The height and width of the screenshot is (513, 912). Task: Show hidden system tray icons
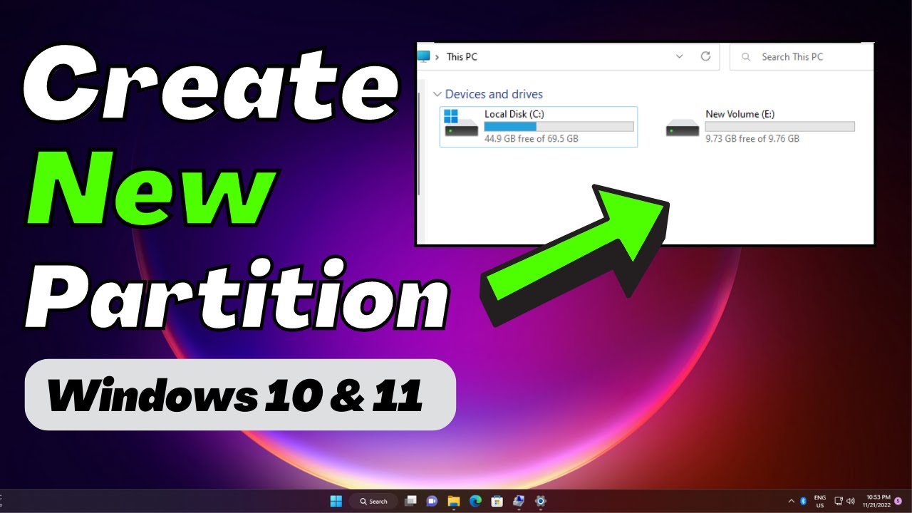(791, 501)
